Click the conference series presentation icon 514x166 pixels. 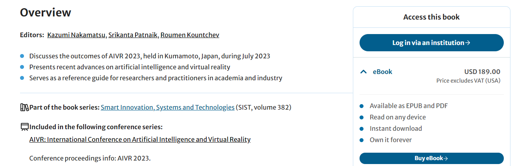(24, 126)
